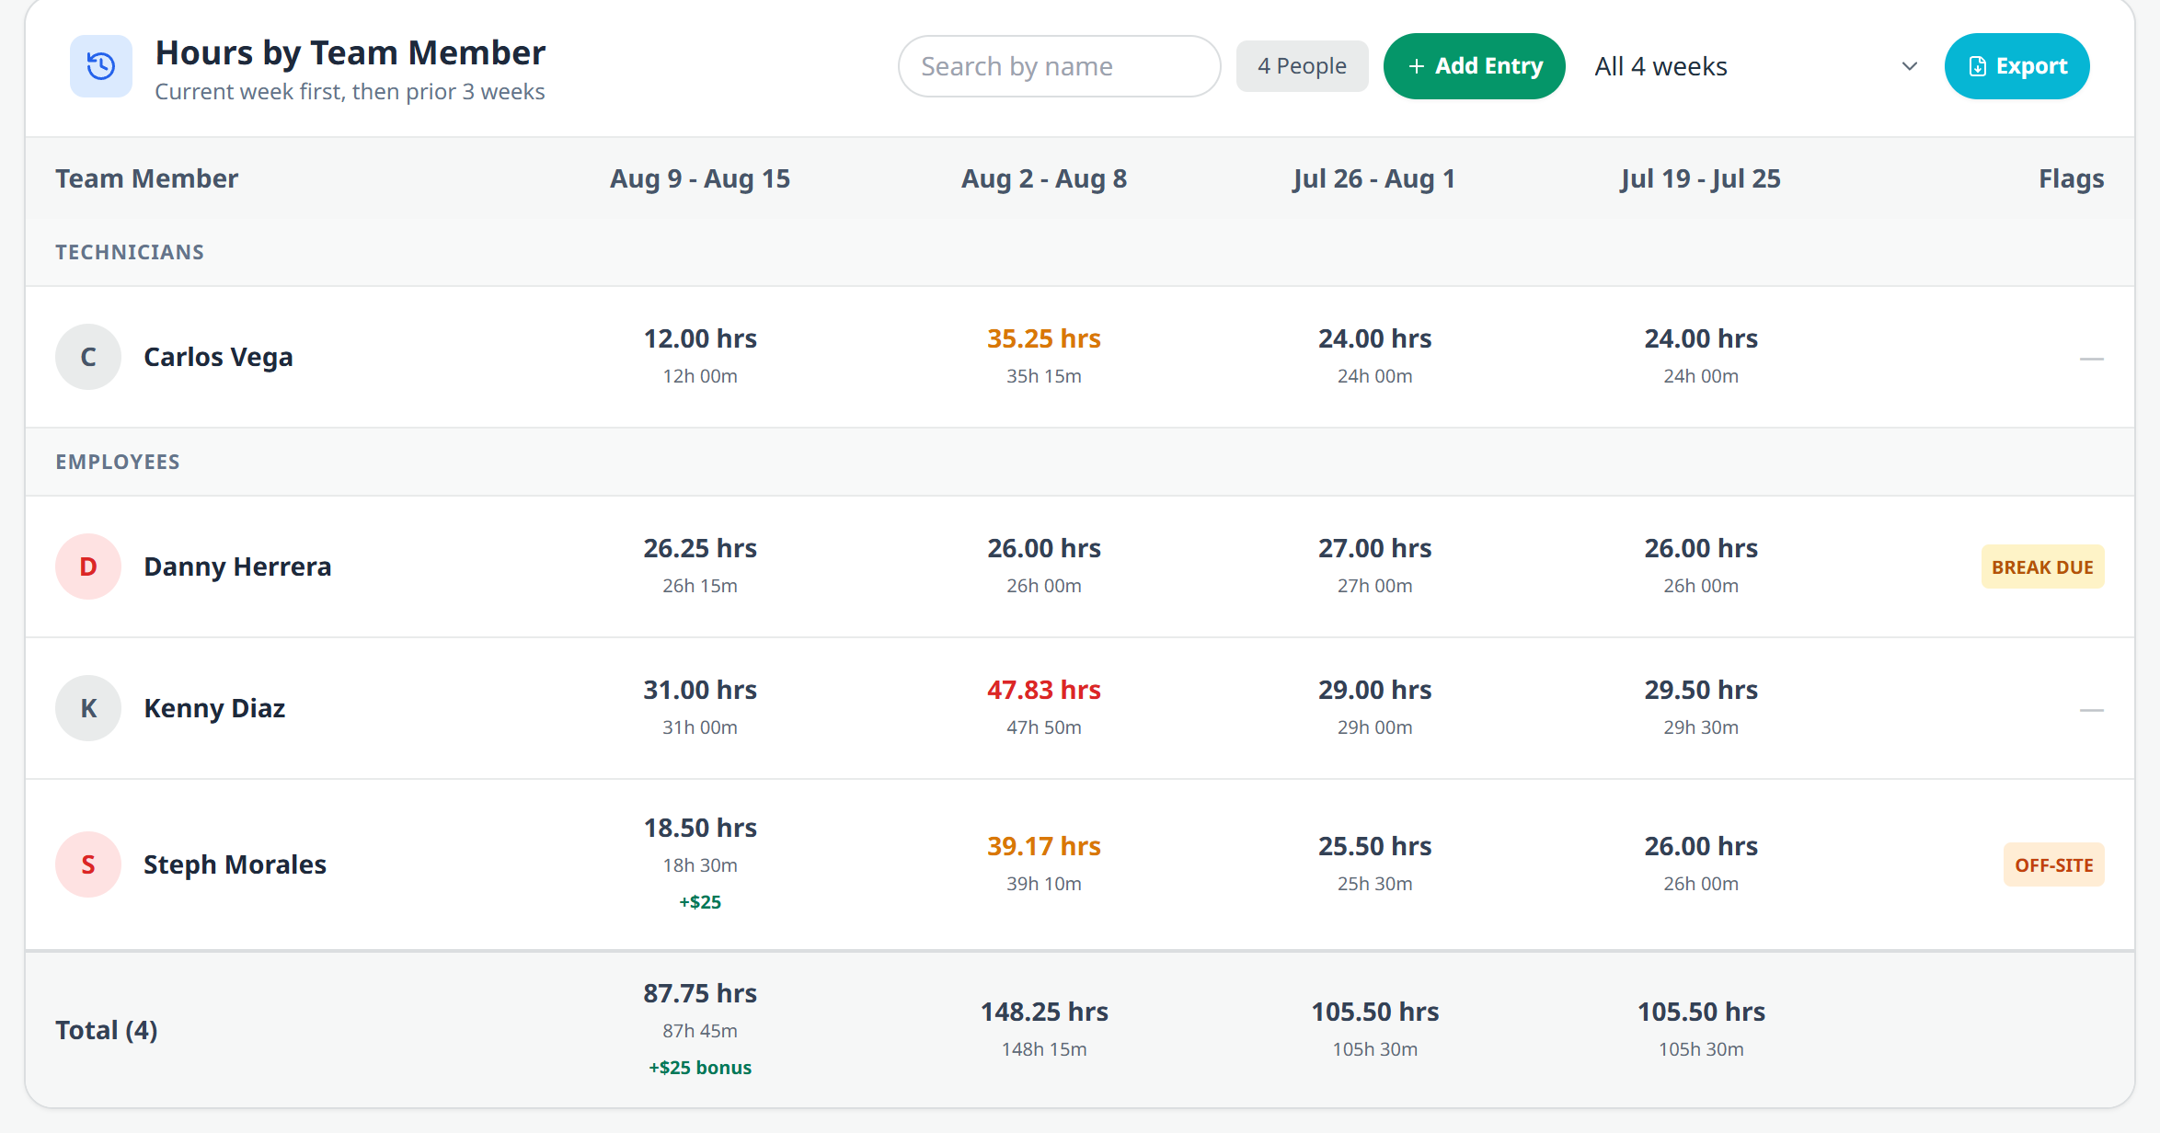Click the OFF-SITE flag on Steph Morales
Screen dimensions: 2160x1133
pyautogui.click(x=2053, y=864)
